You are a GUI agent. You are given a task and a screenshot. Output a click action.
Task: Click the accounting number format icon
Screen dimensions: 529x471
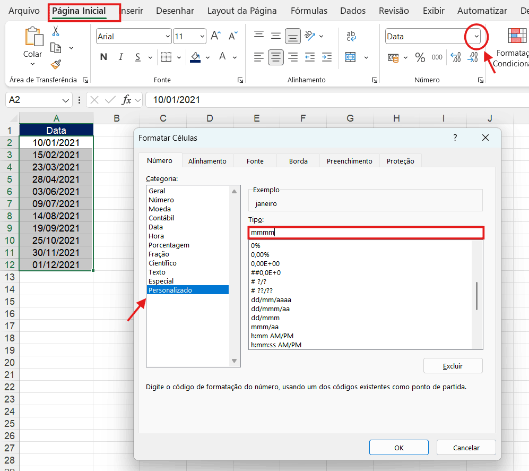pyautogui.click(x=393, y=58)
